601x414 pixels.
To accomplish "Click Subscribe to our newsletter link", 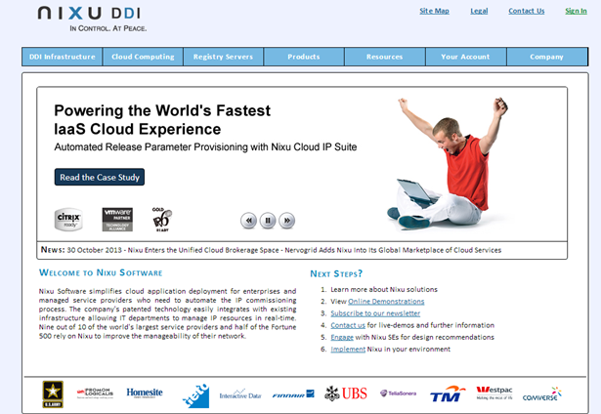I will (375, 313).
